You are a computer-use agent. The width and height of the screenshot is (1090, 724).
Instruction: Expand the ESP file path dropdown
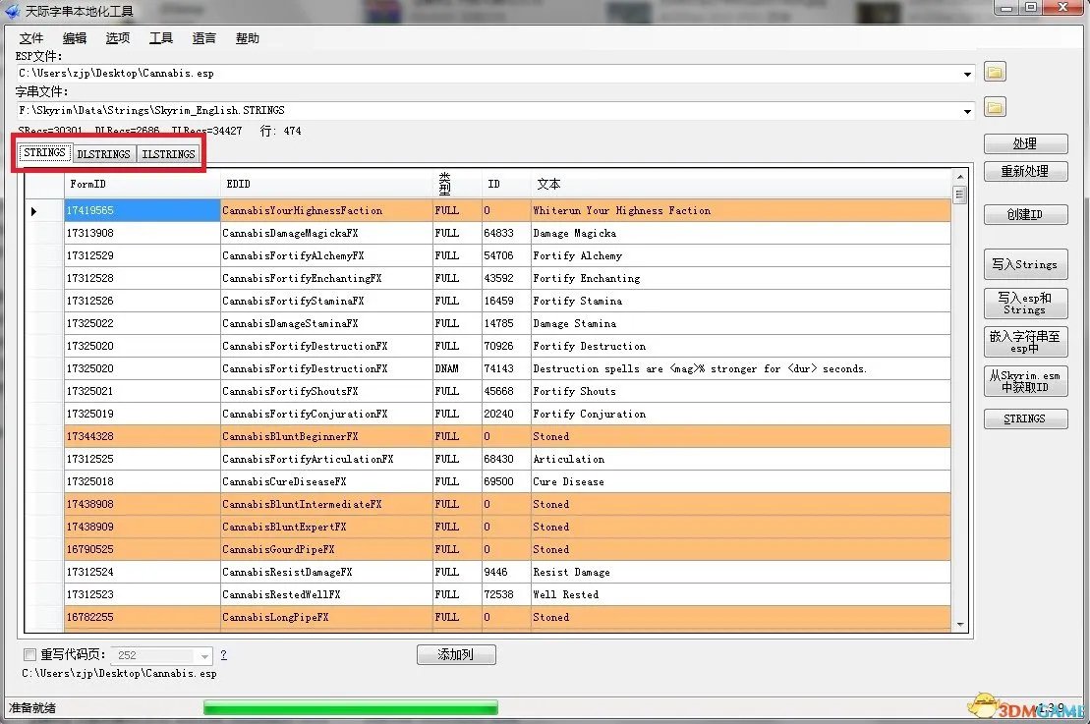click(968, 74)
